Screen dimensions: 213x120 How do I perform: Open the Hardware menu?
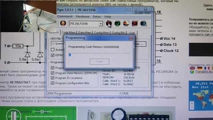tap(83, 17)
